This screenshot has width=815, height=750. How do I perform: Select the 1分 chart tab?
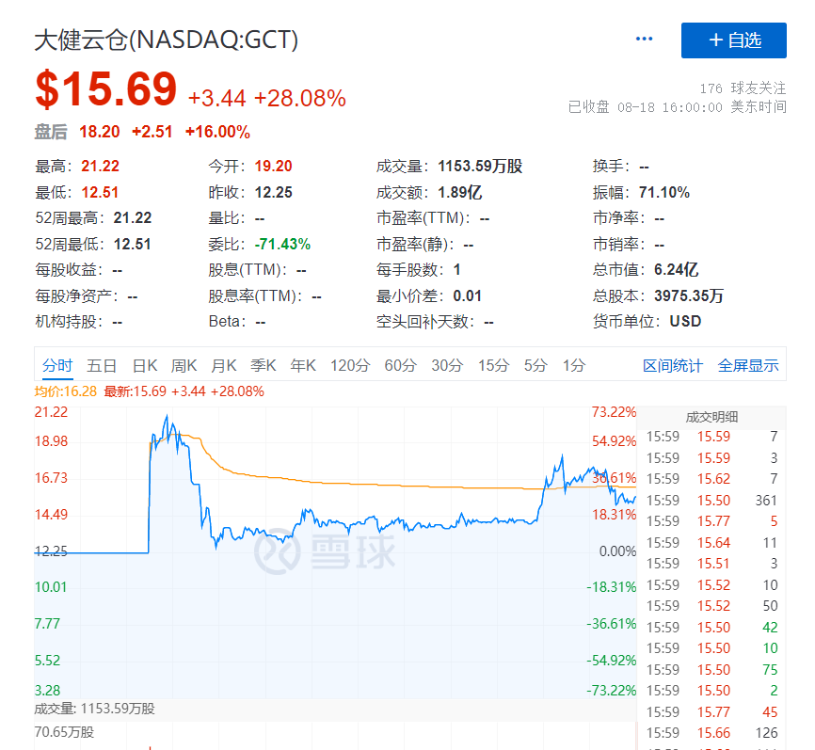[x=574, y=365]
